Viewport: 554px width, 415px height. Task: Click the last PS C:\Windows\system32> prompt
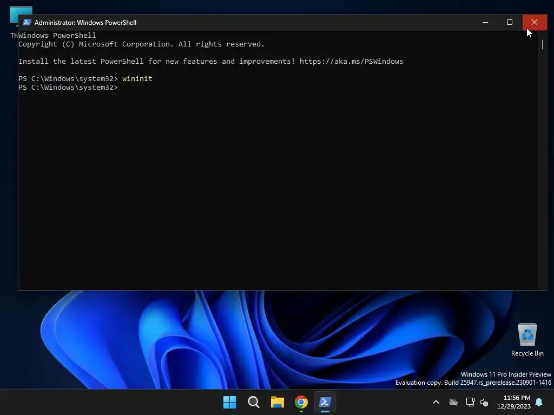(68, 87)
